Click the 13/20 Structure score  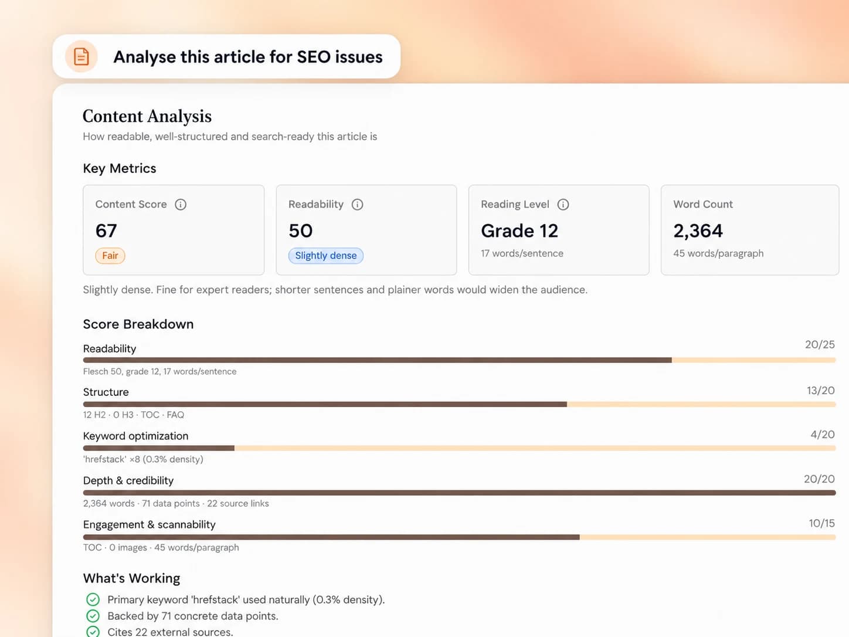pos(821,390)
